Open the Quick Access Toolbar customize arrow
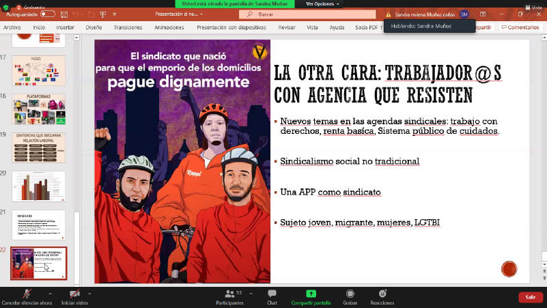Viewport: 547px width, 308px height. [x=115, y=14]
